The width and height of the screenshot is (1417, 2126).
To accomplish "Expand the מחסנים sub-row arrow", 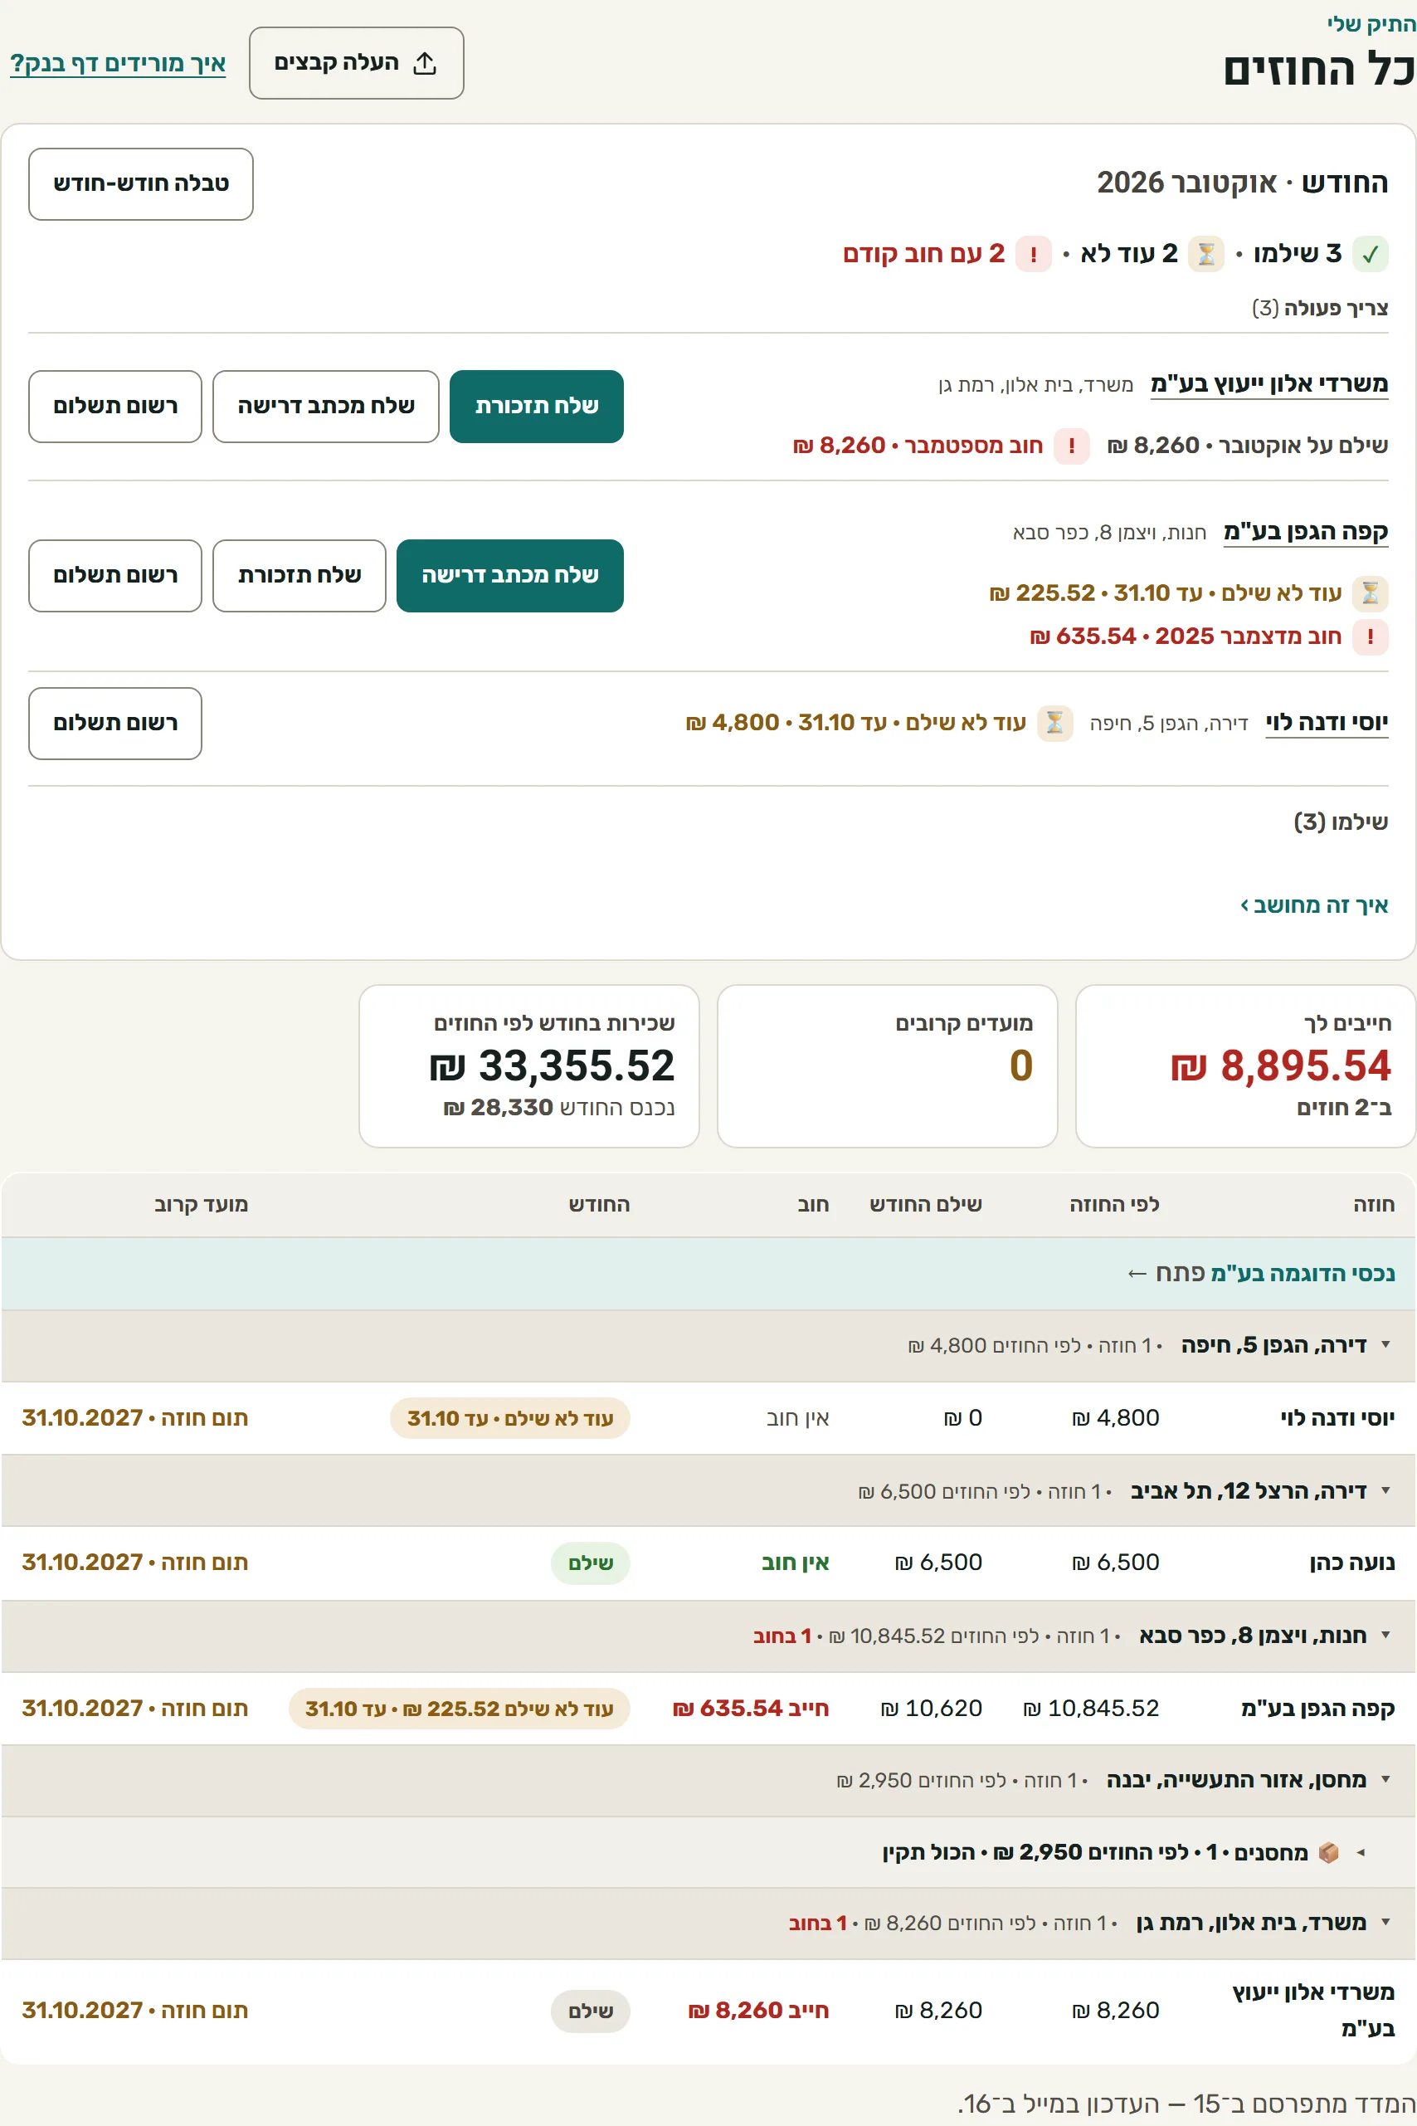I will (x=1361, y=1852).
